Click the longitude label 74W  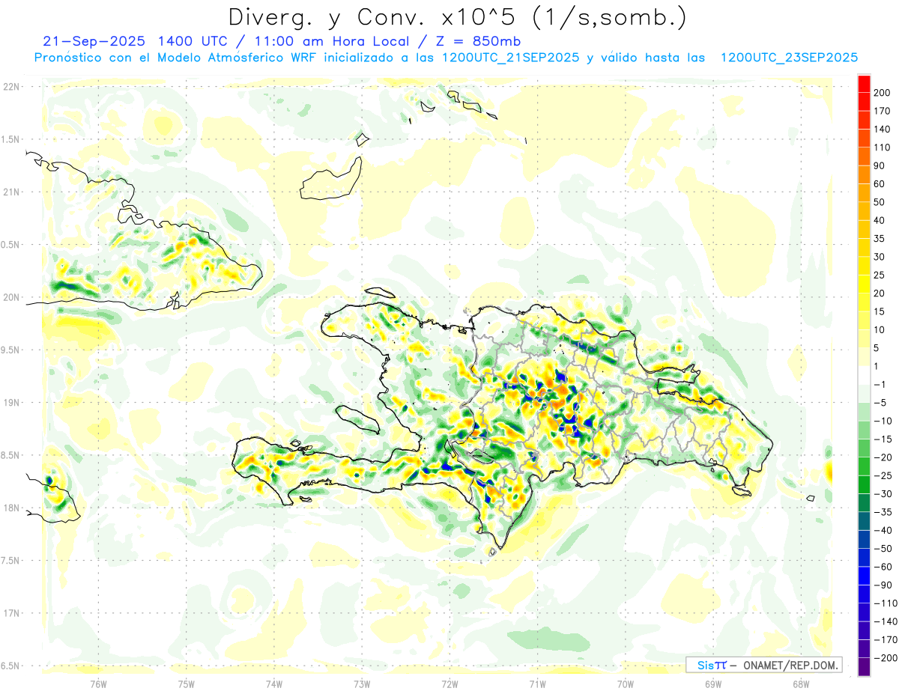click(273, 683)
